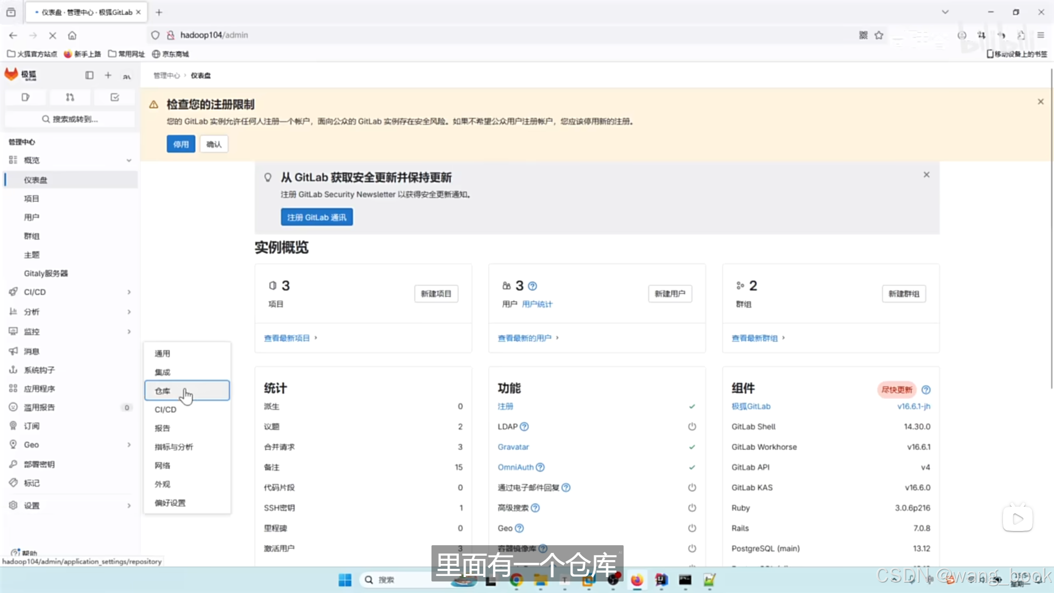This screenshot has width=1054, height=593.
Task: Close the GitLab security newsletter banner
Action: tap(927, 175)
